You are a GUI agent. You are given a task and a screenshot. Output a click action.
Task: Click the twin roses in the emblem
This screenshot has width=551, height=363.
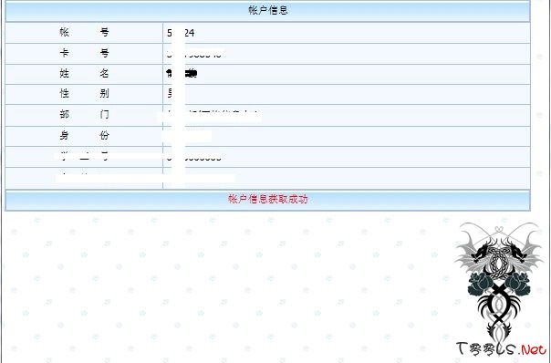499,284
